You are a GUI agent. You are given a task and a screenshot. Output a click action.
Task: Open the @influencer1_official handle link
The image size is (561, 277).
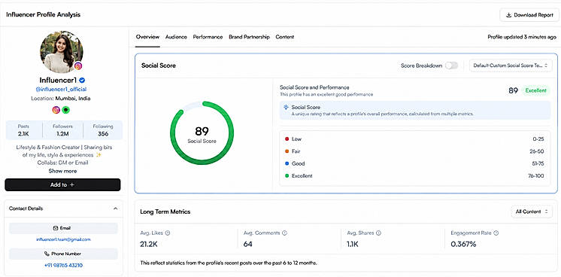(61, 90)
